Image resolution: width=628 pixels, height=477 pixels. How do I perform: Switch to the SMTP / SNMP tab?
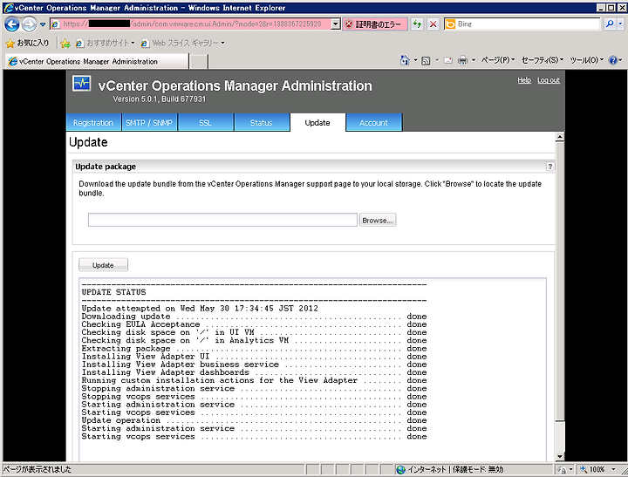149,123
